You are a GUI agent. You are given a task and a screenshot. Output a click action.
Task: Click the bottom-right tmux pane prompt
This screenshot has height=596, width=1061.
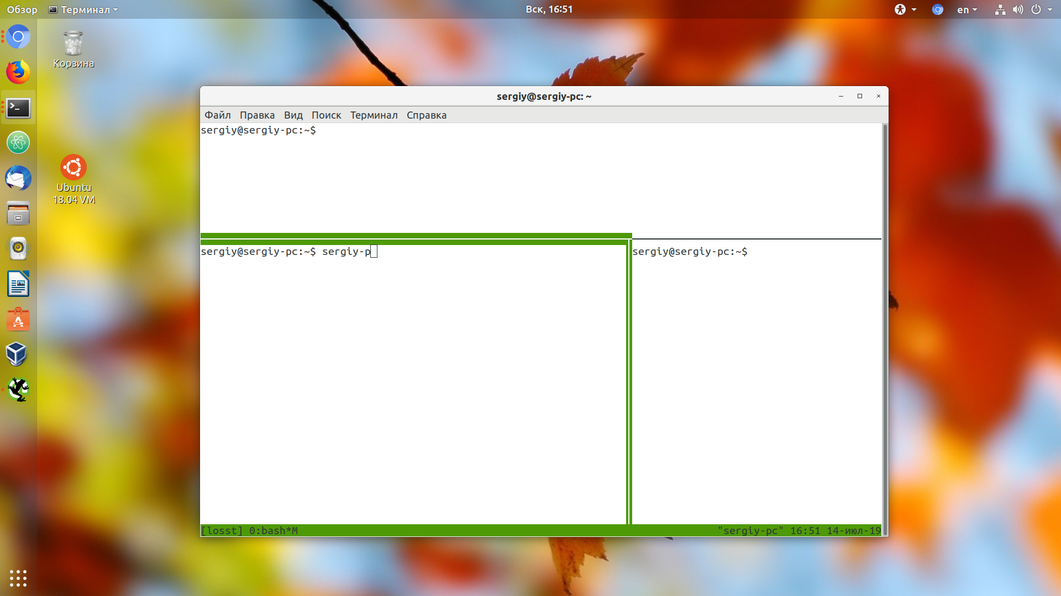pos(690,252)
